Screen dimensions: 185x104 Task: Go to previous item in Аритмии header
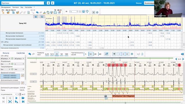[48, 3]
